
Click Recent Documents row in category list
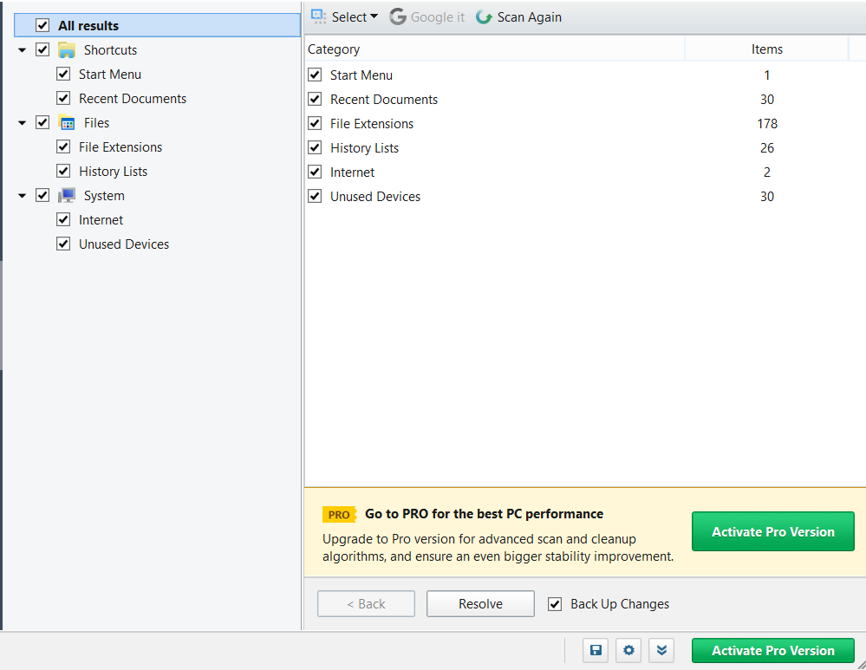coord(577,99)
